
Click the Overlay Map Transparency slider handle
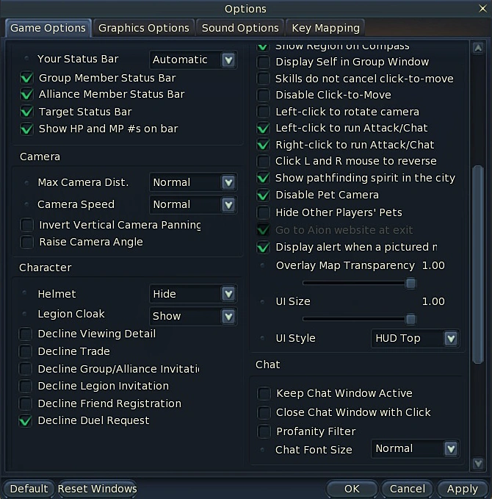pyautogui.click(x=411, y=283)
